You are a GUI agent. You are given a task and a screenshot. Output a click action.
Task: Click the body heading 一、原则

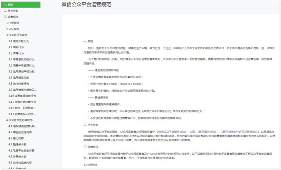coord(88,41)
